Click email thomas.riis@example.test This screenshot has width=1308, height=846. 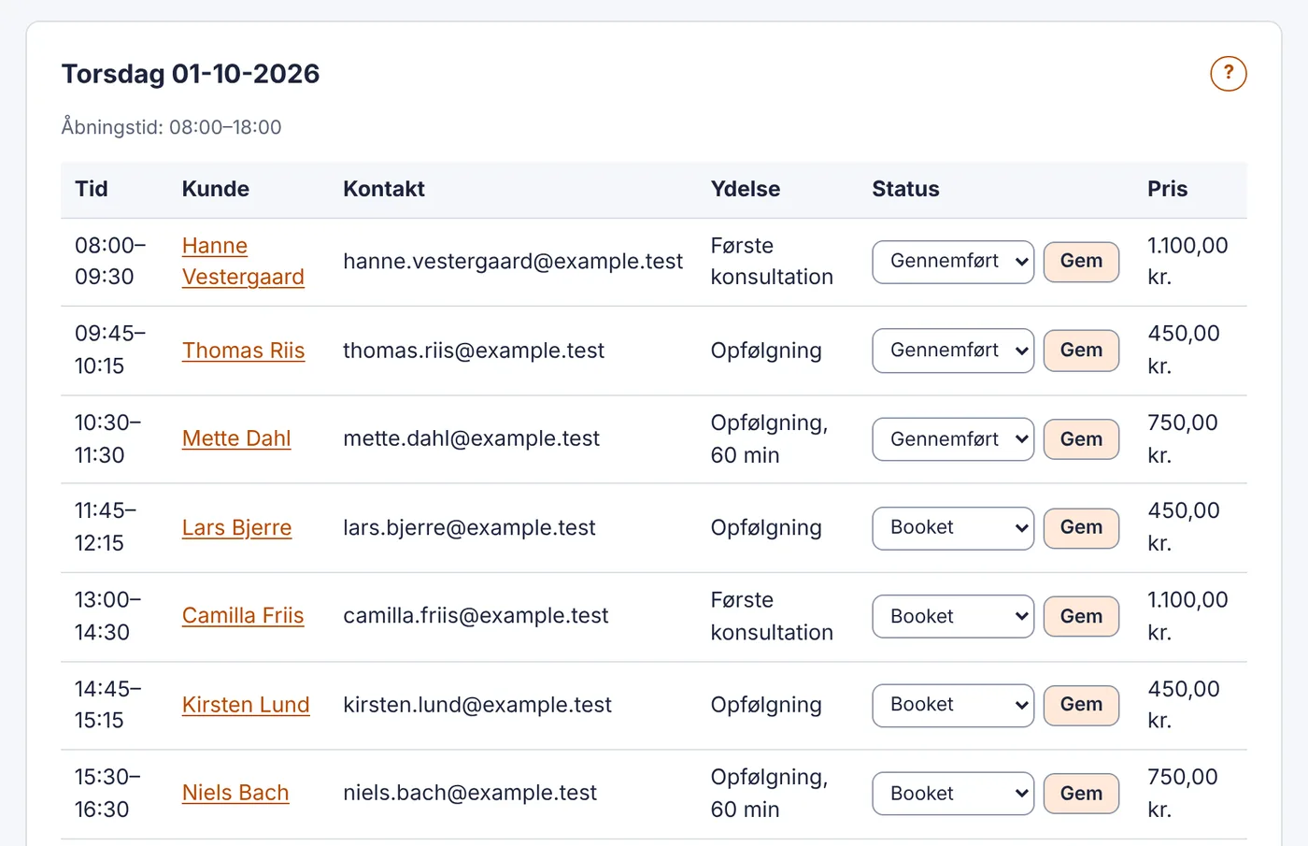pyautogui.click(x=474, y=351)
